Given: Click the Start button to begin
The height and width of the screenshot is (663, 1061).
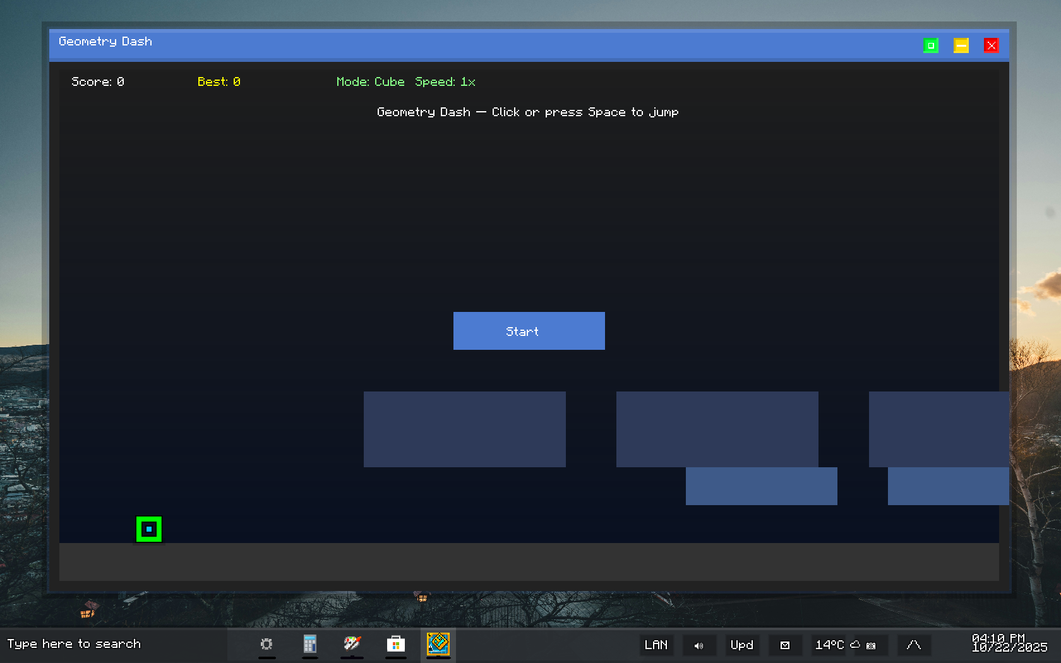Looking at the screenshot, I should pyautogui.click(x=529, y=331).
